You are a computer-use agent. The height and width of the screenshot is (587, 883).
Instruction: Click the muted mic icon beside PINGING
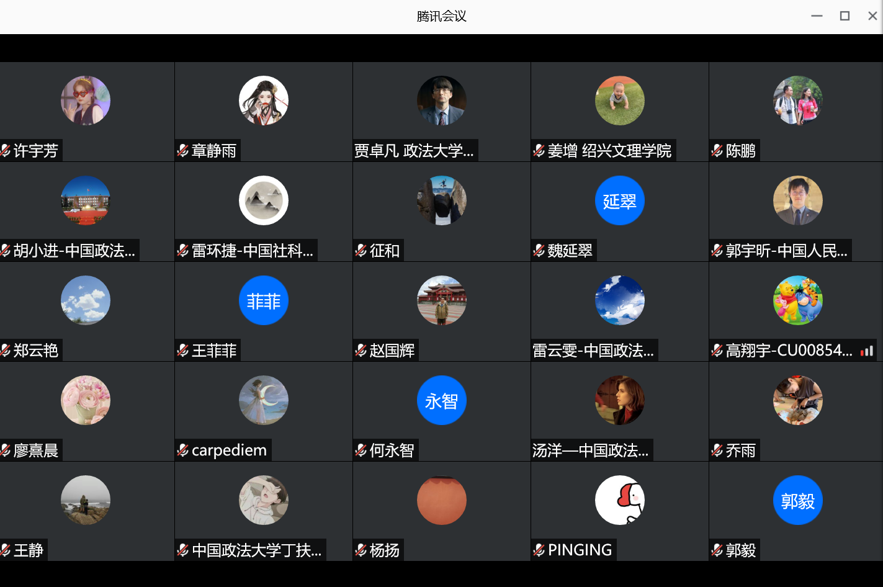click(x=539, y=550)
